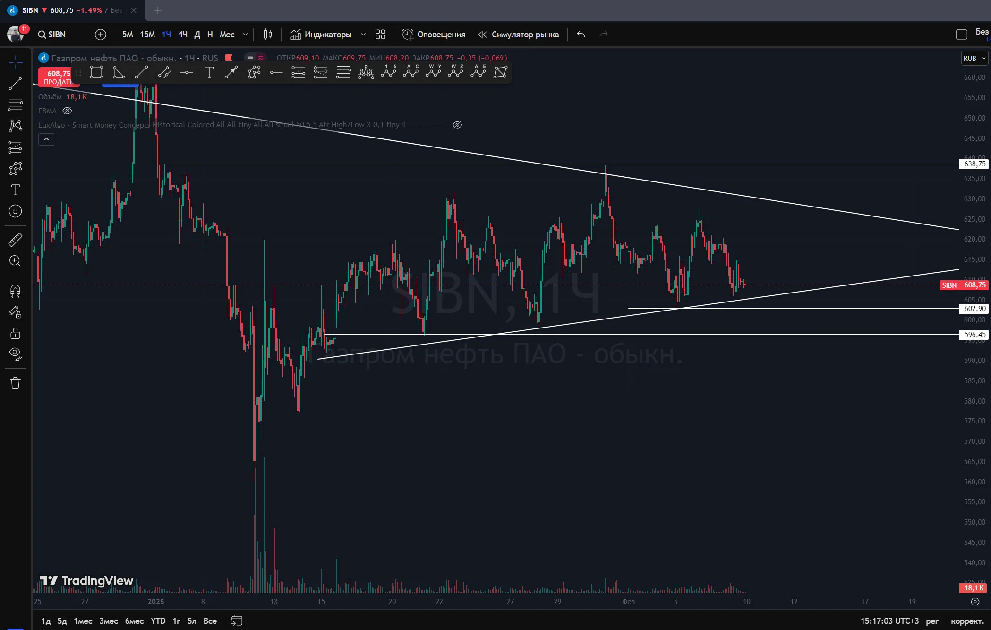Open the Индикаторы indicators dialog
Image resolution: width=991 pixels, height=630 pixels.
pyautogui.click(x=321, y=35)
